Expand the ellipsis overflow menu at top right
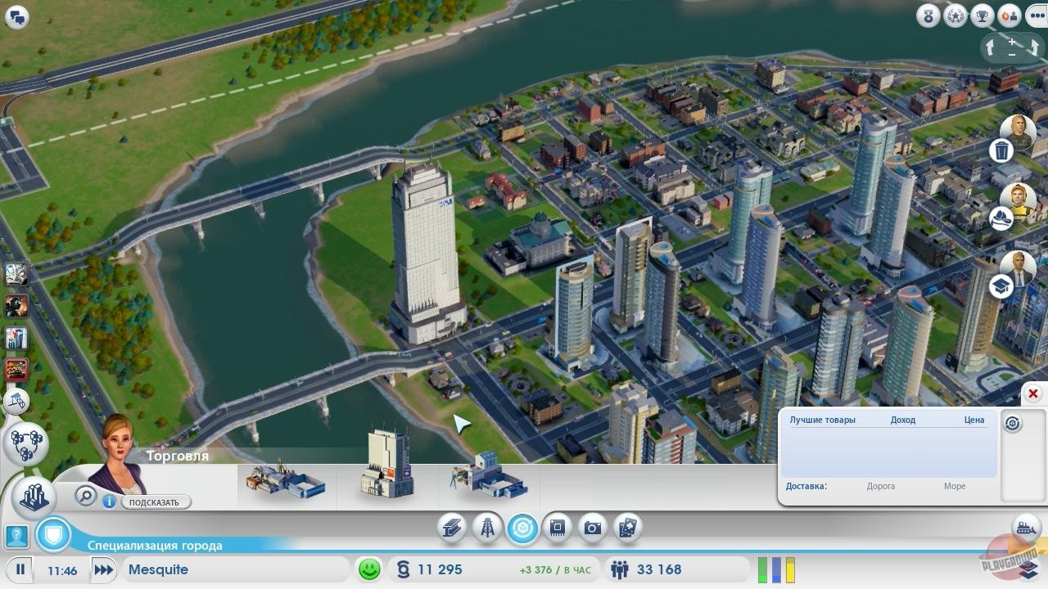This screenshot has height=589, width=1048. coord(1037,16)
